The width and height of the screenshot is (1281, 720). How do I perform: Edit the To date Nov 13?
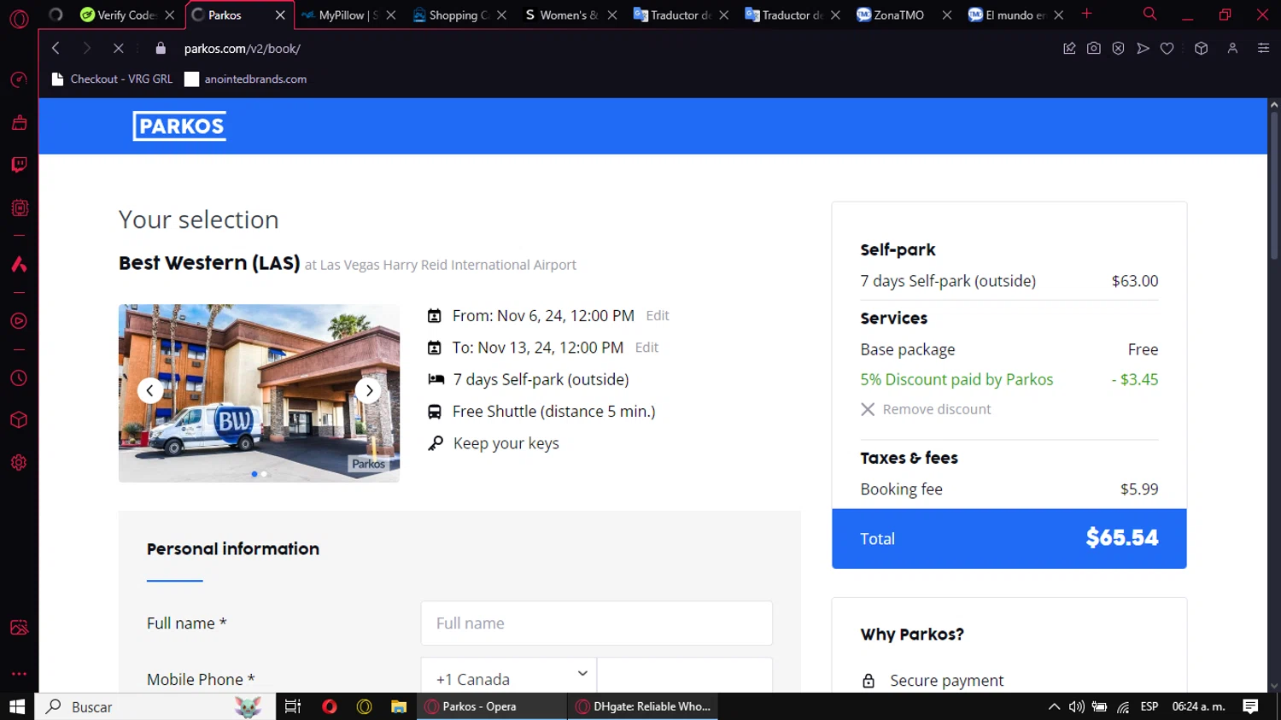point(646,347)
